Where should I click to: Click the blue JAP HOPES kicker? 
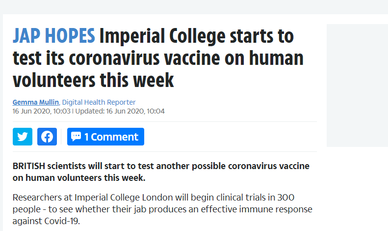[54, 36]
